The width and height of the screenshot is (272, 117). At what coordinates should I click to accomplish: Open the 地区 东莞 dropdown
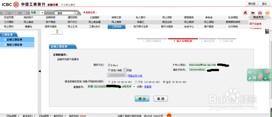coord(37,13)
